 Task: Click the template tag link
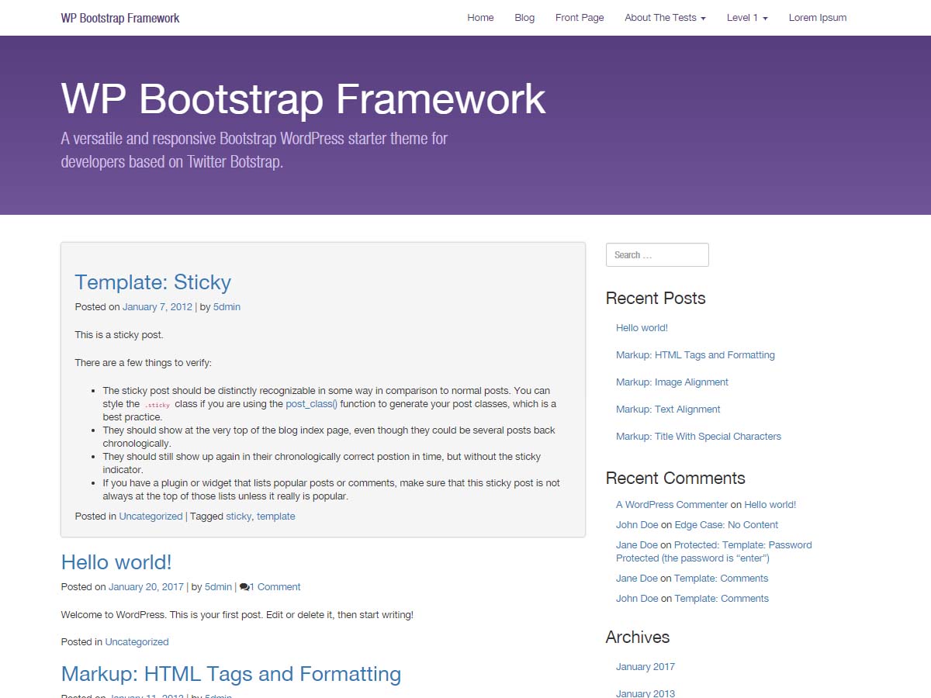point(276,517)
